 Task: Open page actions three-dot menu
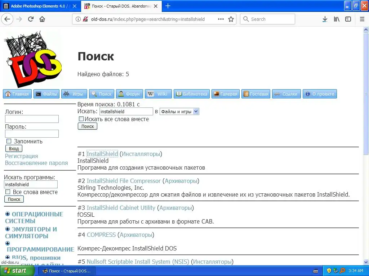click(221, 19)
